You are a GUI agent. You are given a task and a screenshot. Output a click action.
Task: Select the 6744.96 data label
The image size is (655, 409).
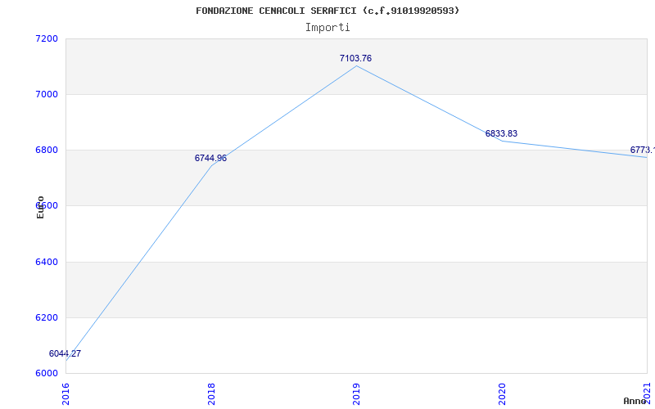tap(210, 158)
